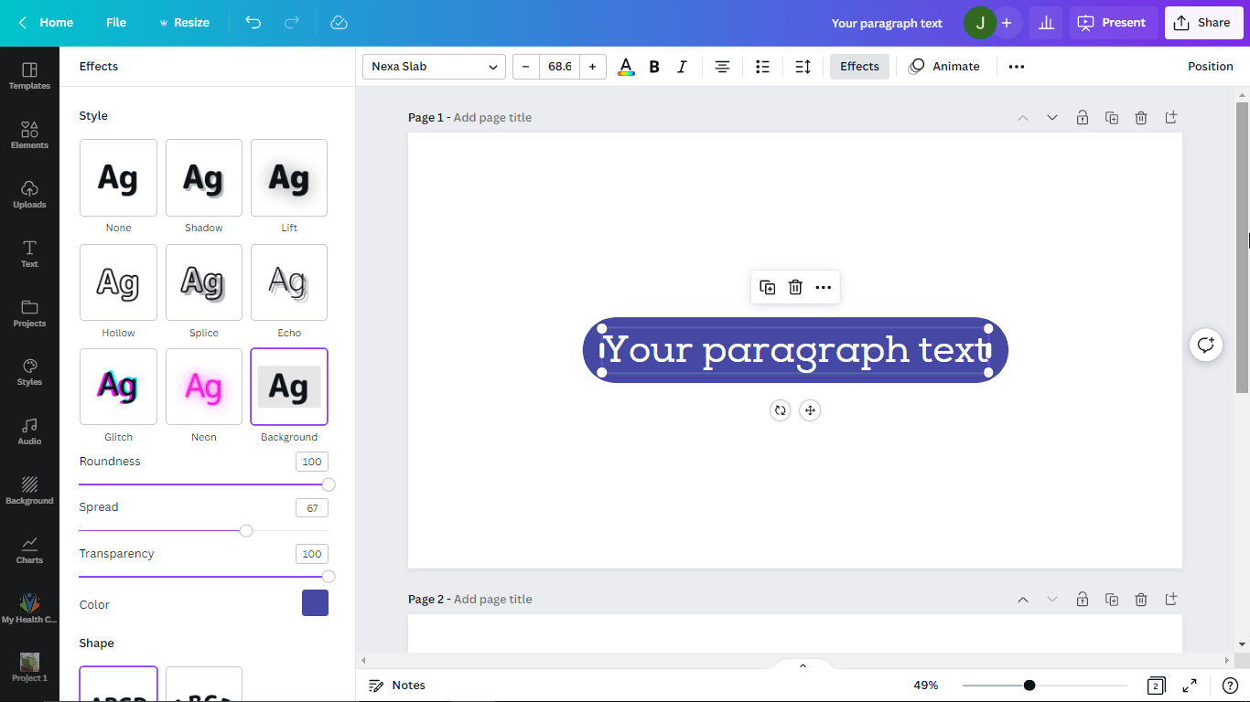This screenshot has height=702, width=1250.
Task: Switch to the Animate tab
Action: pyautogui.click(x=945, y=66)
